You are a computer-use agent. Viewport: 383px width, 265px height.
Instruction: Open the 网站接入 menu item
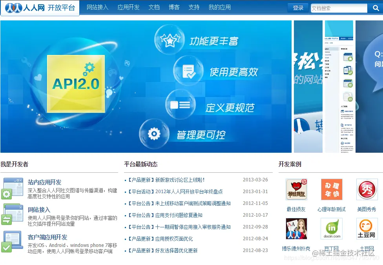pyautogui.click(x=97, y=7)
